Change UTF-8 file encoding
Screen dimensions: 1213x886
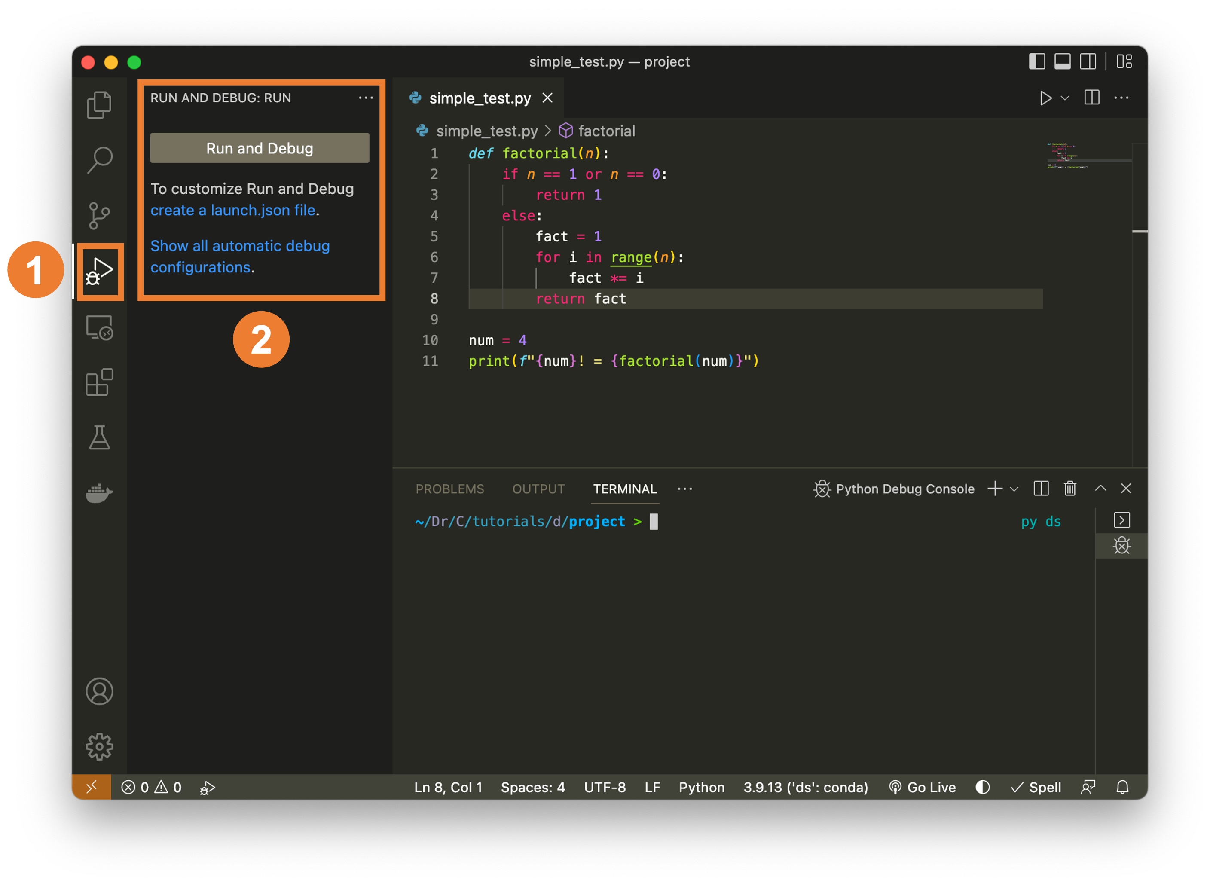click(x=605, y=787)
